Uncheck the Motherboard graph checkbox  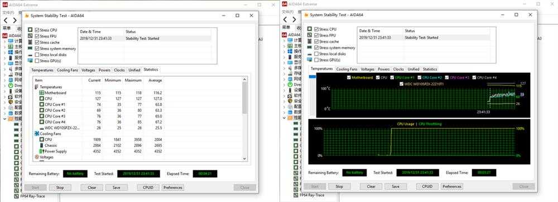pyautogui.click(x=349, y=77)
